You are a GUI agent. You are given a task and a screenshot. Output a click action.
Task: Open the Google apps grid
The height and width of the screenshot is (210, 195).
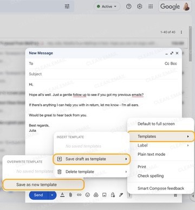click(151, 7)
